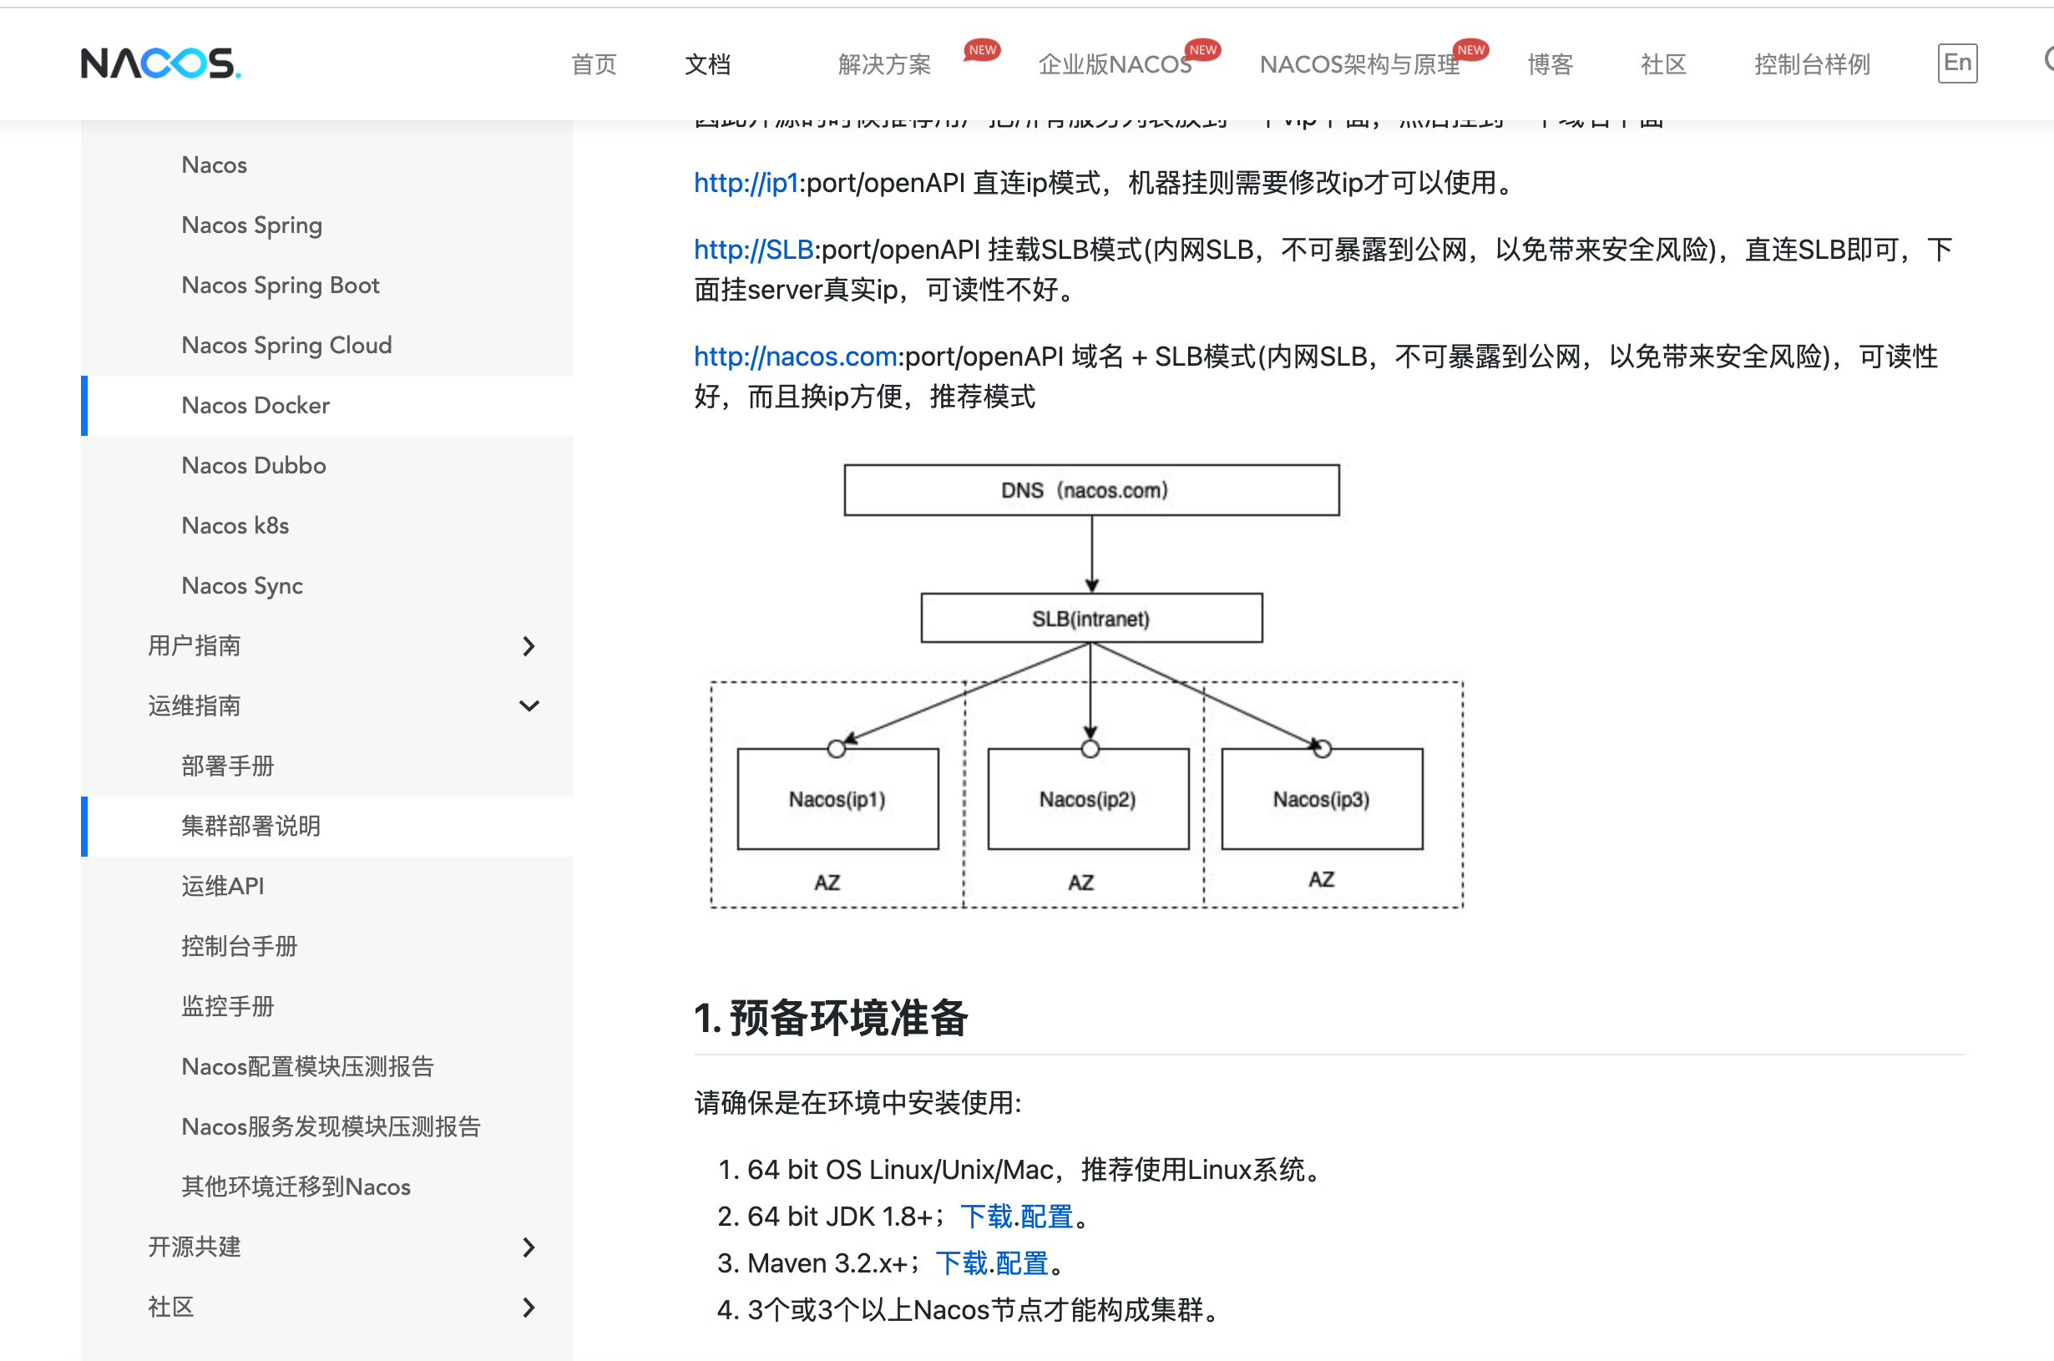Screen dimensions: 2054x1361
Task: Open 控制台样例 in the top navigation
Action: pos(1812,64)
